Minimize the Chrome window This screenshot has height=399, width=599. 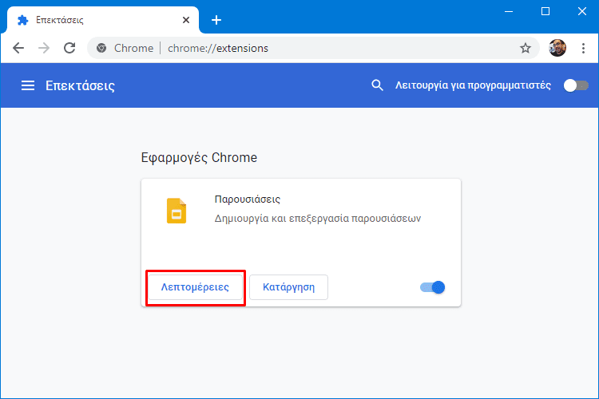tap(509, 11)
